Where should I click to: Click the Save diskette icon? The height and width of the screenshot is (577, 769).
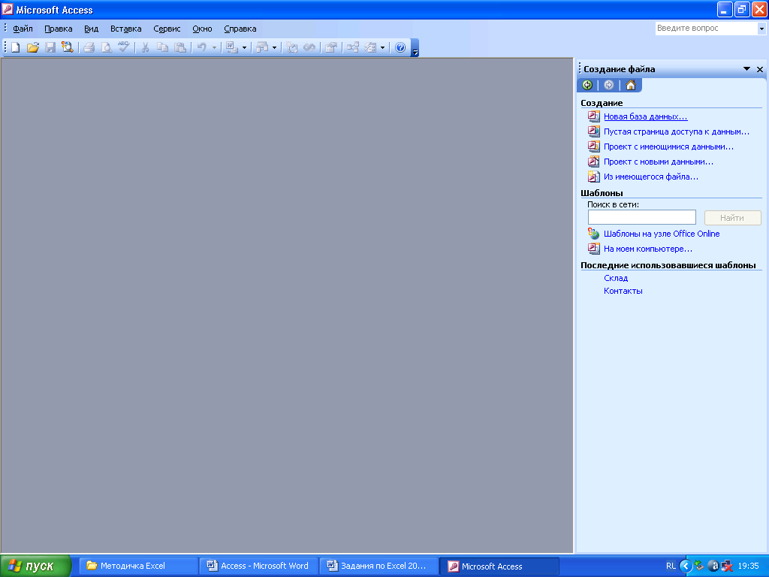click(x=50, y=47)
